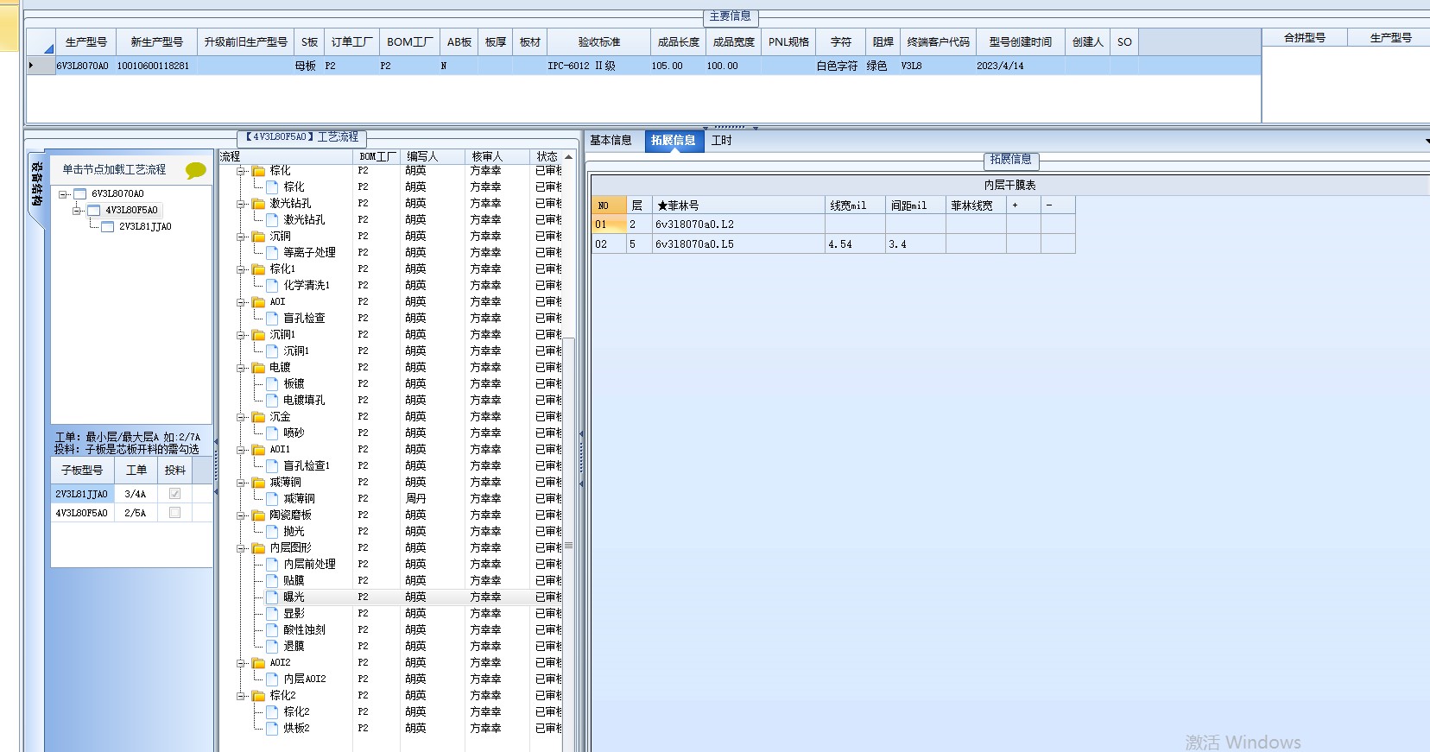Click the 间距mil cell showing 3.4
Image resolution: width=1430 pixels, height=752 pixels.
[915, 244]
